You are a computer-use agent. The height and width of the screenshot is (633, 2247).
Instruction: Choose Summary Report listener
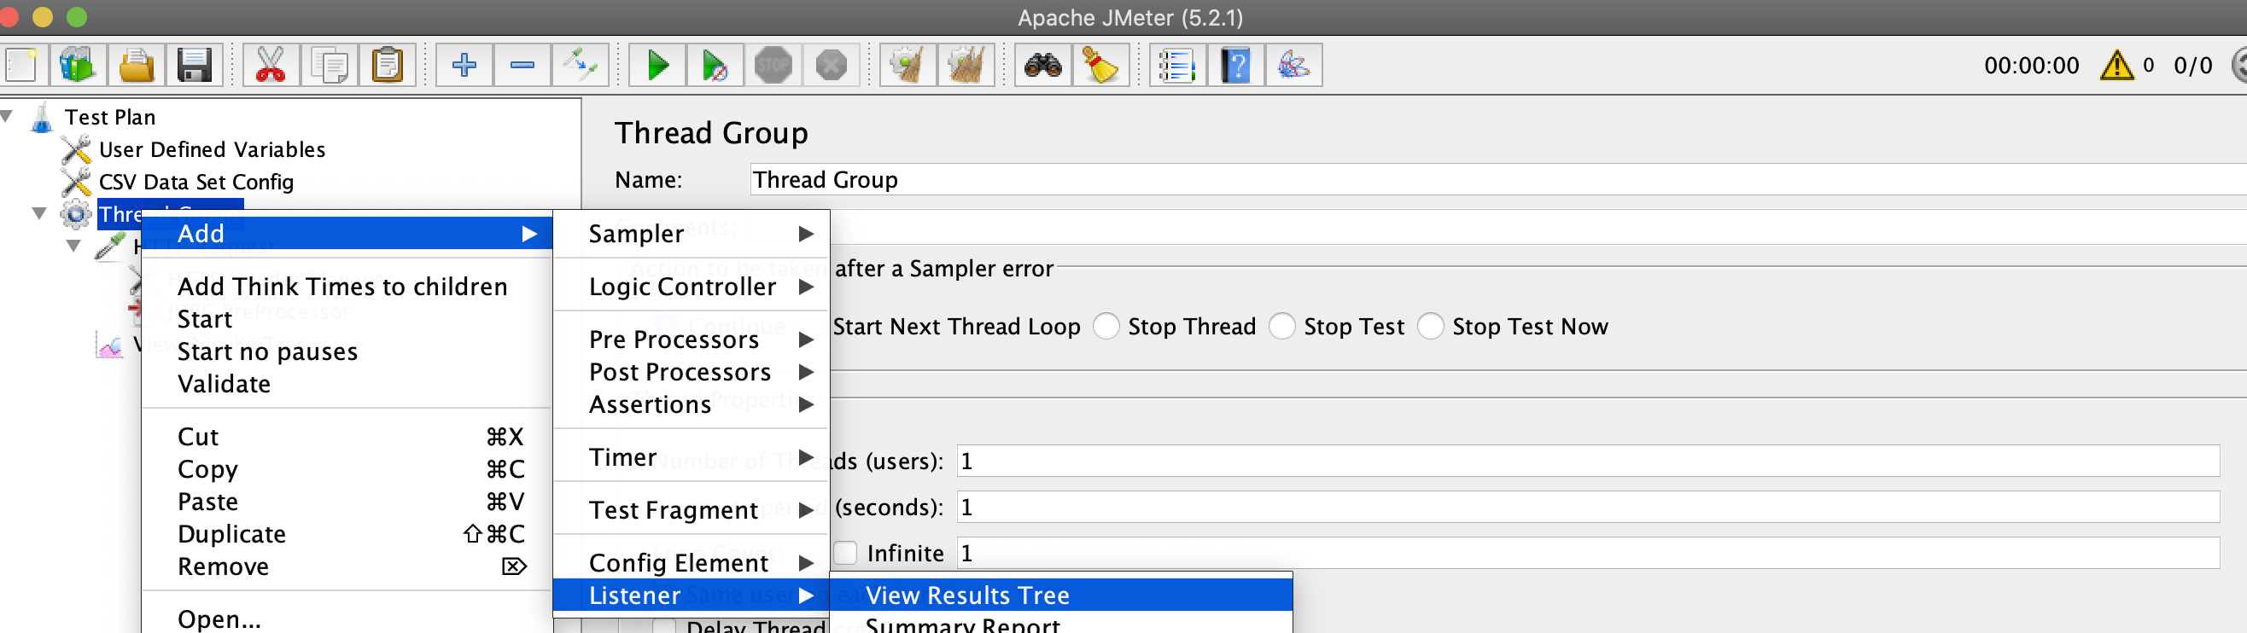click(x=1060, y=624)
